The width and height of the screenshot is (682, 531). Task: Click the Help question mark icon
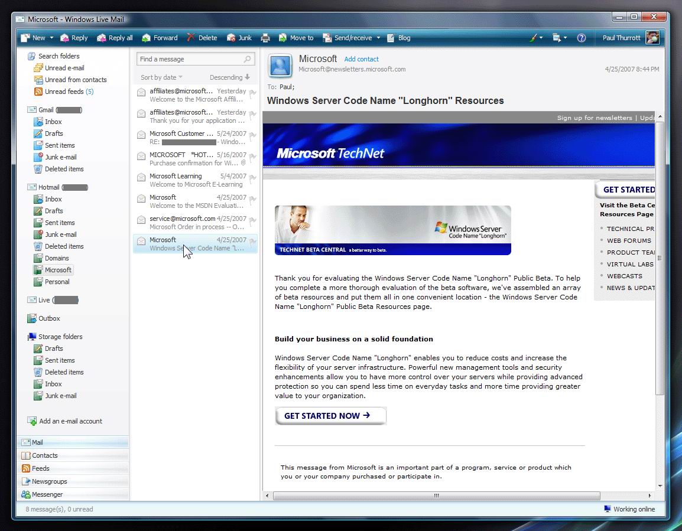point(582,38)
